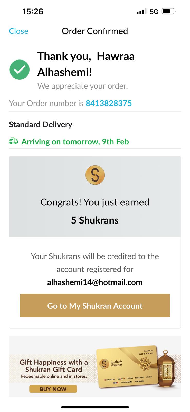Tap the alhashemi14@hotmail.com email address
Image resolution: width=190 pixels, height=412 pixels.
point(95,282)
